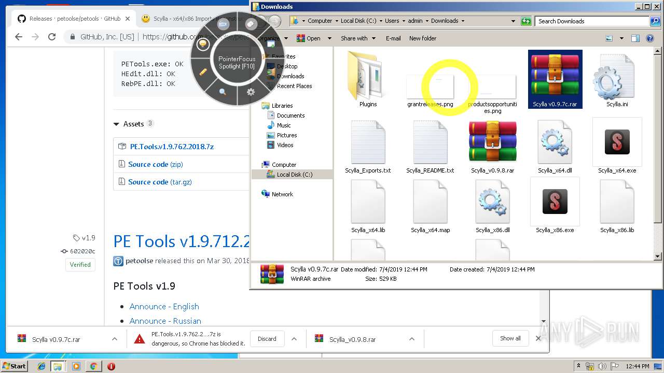Select PointerFocus eraser icon
Viewport: 664px width, 373px height.
pos(251,24)
